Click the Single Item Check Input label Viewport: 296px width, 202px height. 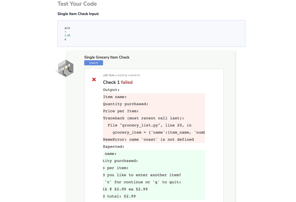pos(78,14)
